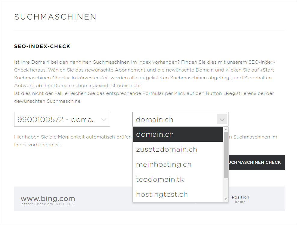This screenshot has width=297, height=225.
Task: Open the subscription dropdown 9900100572
Action: tap(62, 119)
